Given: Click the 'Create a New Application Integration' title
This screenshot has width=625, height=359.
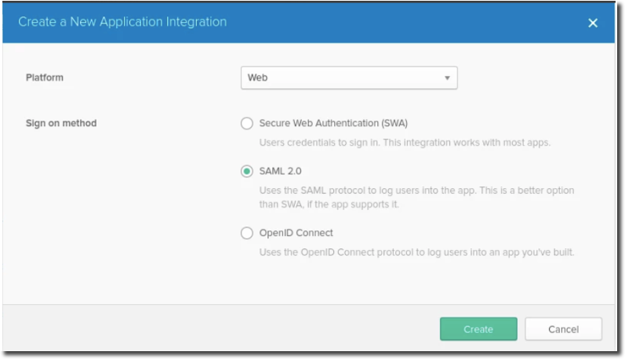Looking at the screenshot, I should 122,22.
